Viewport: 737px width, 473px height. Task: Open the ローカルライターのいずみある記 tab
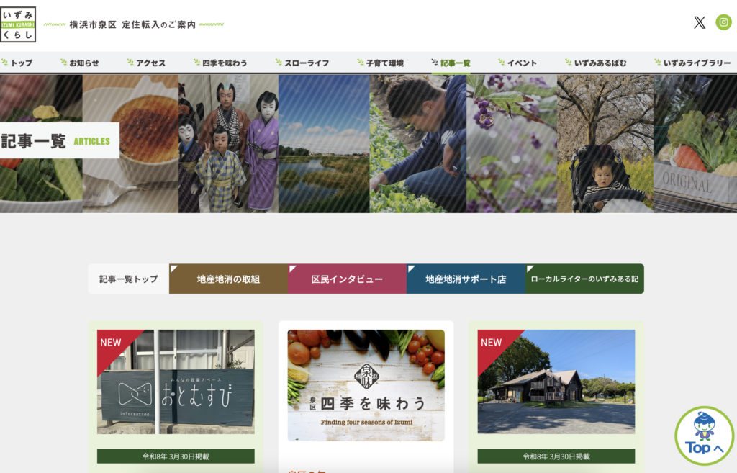[x=584, y=279]
